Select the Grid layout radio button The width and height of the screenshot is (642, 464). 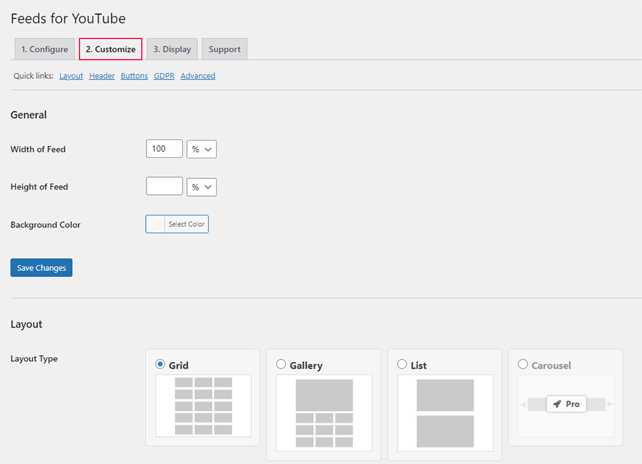160,364
